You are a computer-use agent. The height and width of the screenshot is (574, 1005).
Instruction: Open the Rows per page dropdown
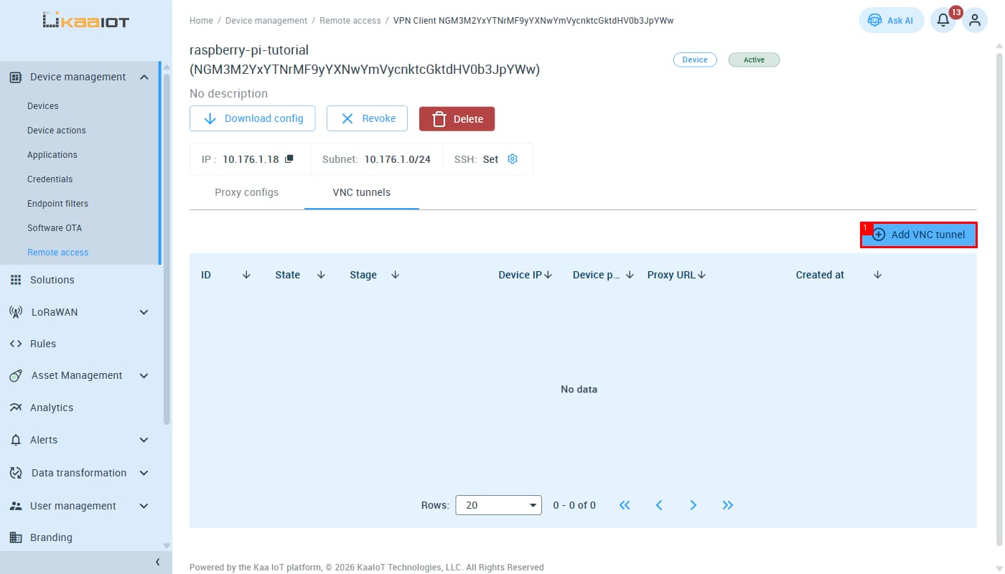(499, 505)
